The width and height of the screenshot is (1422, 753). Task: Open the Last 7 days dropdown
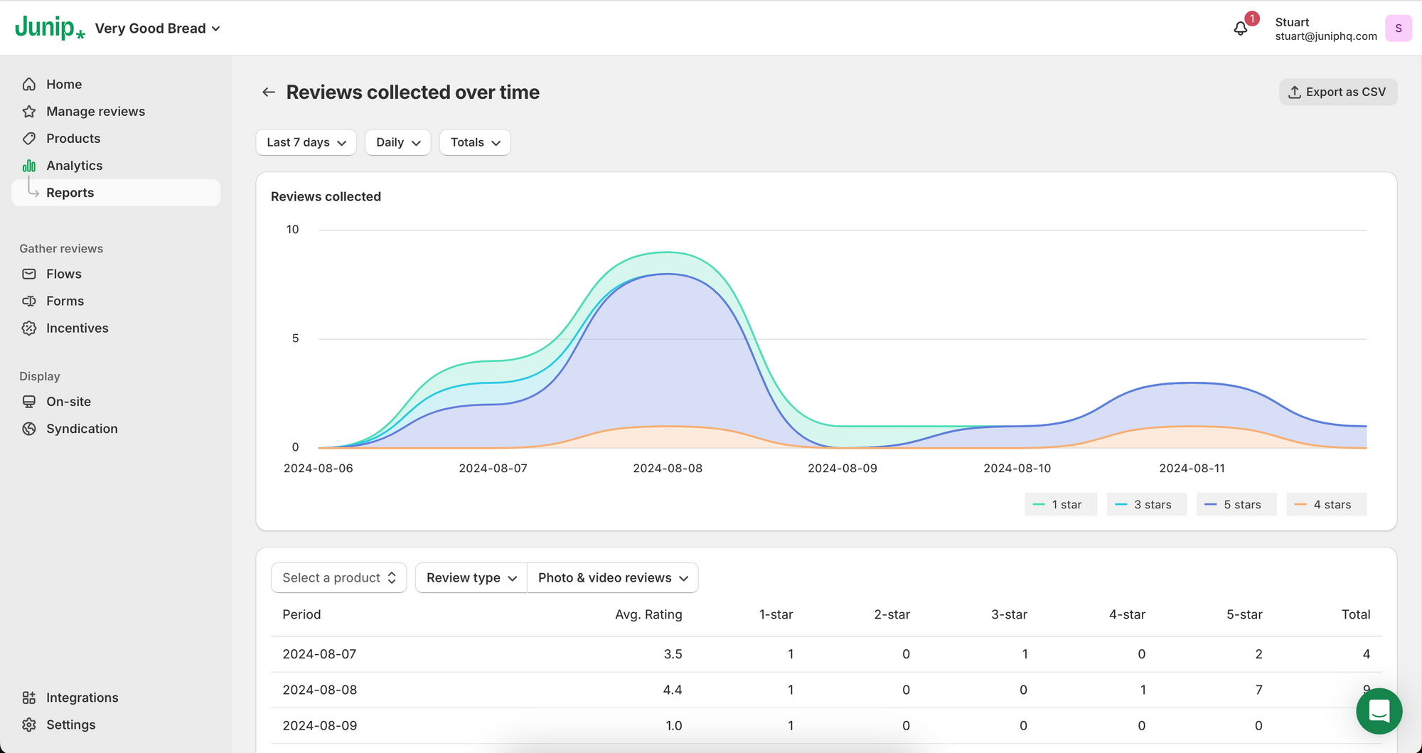point(306,142)
